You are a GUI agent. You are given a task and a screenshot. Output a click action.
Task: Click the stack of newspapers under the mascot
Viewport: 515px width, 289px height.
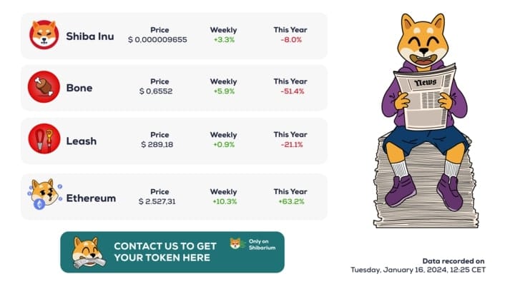point(426,189)
